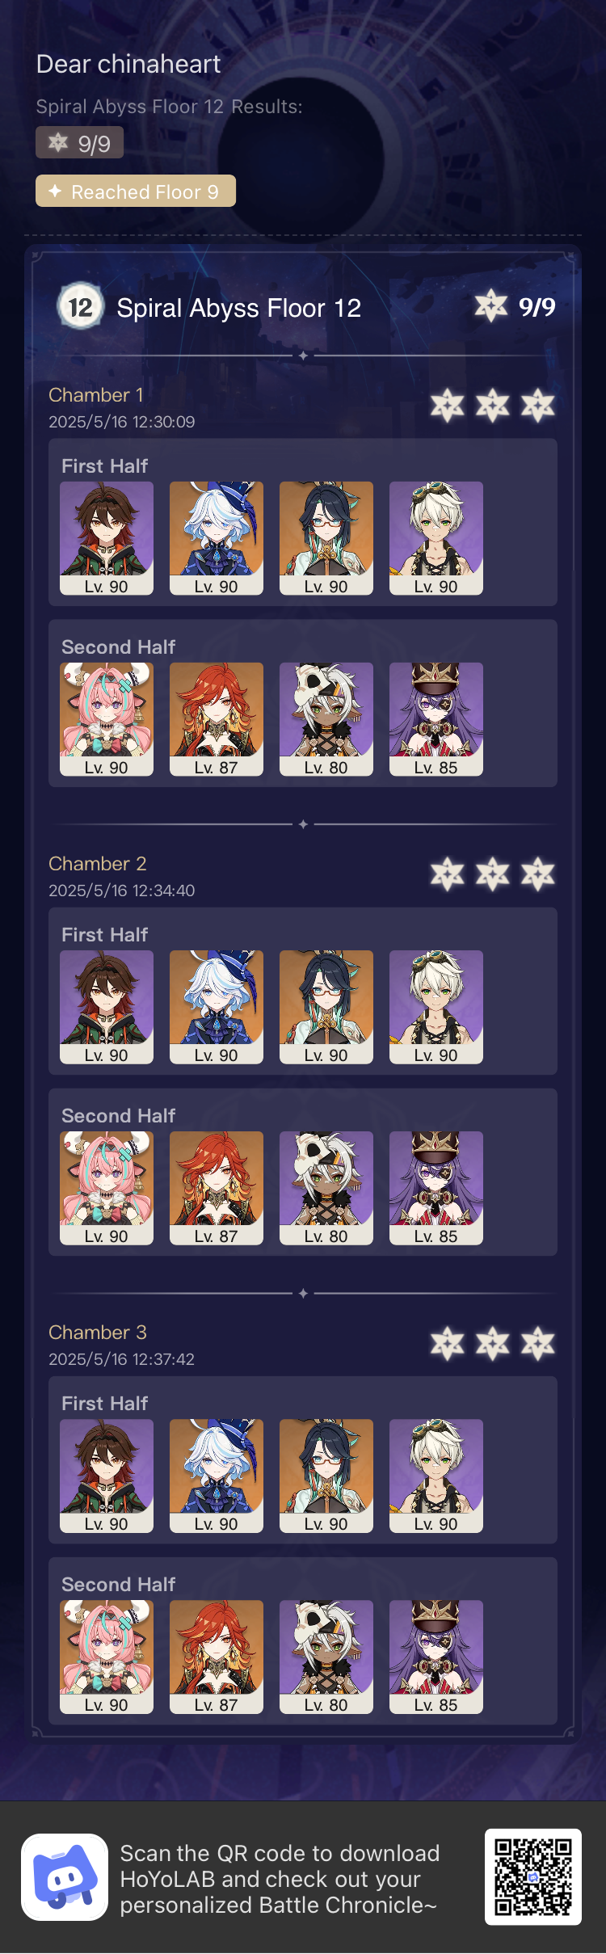This screenshot has height=1954, width=606.
Task: Click the QR code image
Action: pos(533,1876)
